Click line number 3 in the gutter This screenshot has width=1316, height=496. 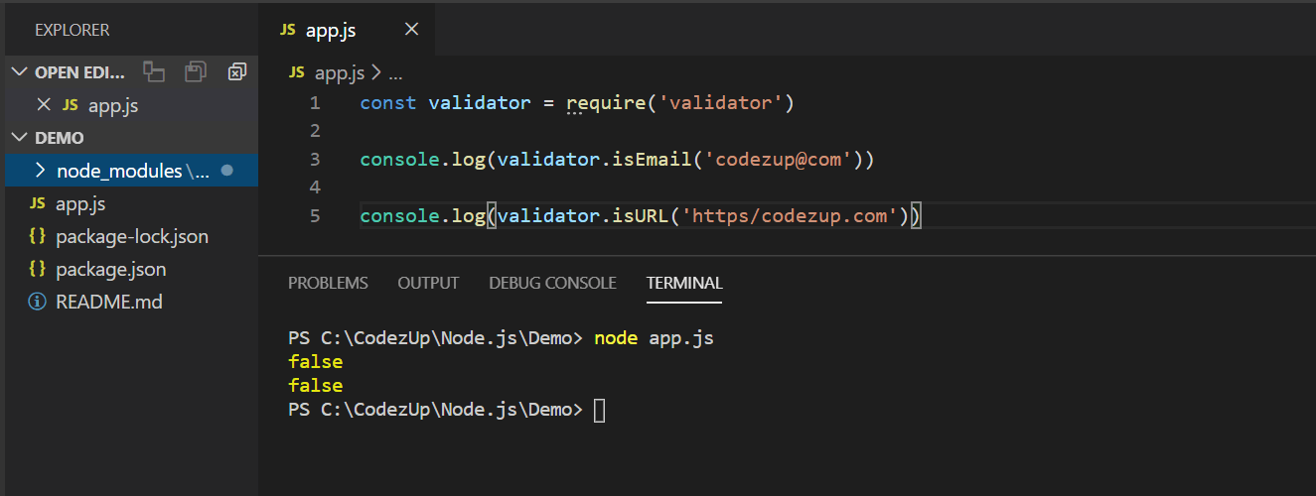coord(315,159)
